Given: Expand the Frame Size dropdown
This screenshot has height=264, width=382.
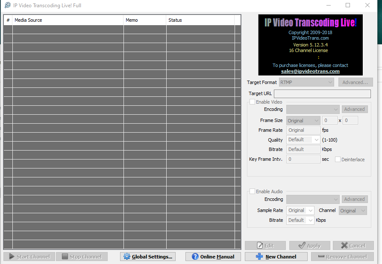Looking at the screenshot, I should pyautogui.click(x=303, y=121).
